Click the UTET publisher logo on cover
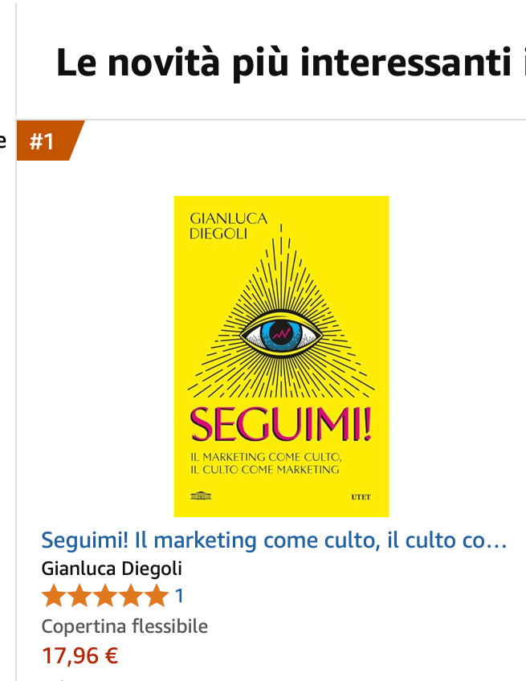526x681 pixels. click(361, 497)
